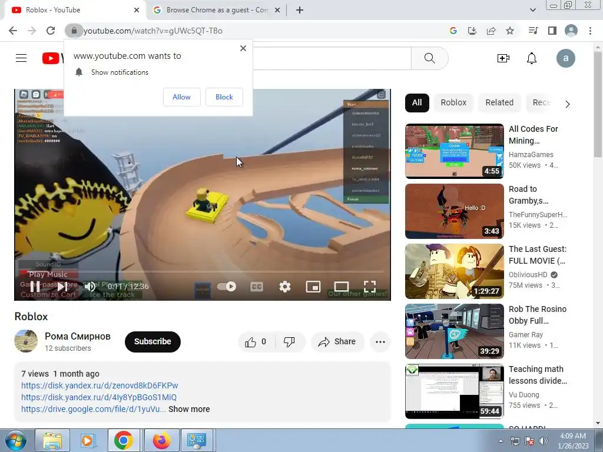
Task: Open Windows Start menu
Action: [x=15, y=440]
